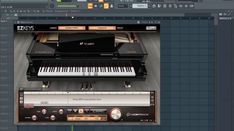Click the DYNAMICS label on the piano
Screen dimensions: 234x131
pos(43,52)
